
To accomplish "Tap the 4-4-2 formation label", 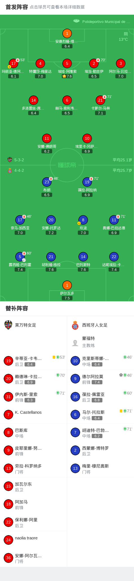I will [x=19, y=170].
